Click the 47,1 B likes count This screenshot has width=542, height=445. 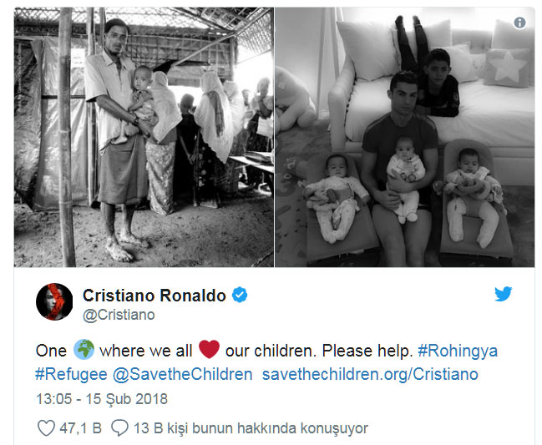[80, 428]
